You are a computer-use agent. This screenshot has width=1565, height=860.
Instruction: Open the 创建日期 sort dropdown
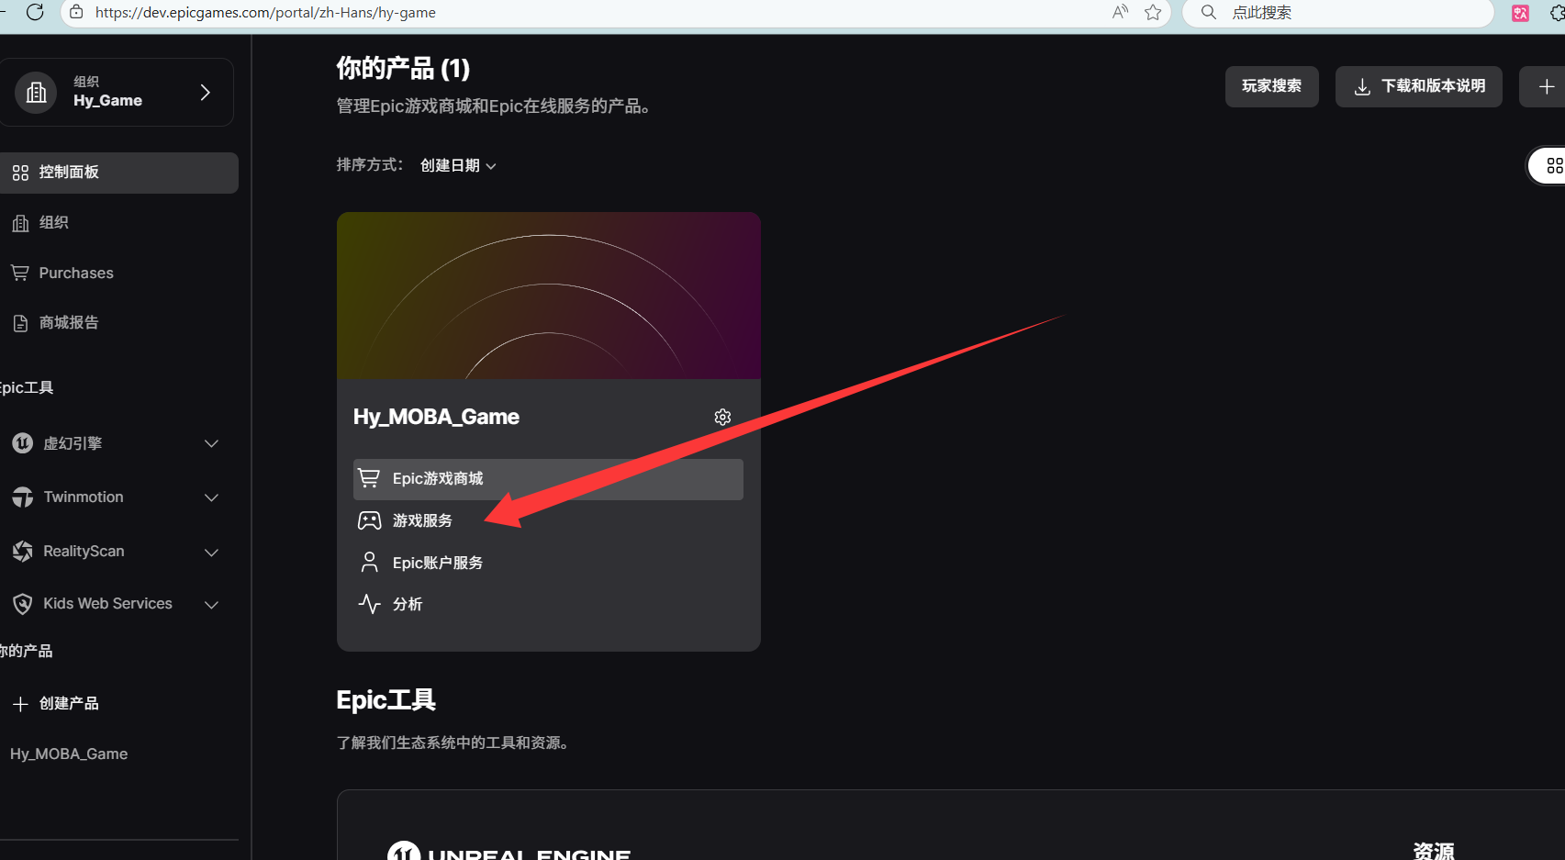[x=458, y=165]
